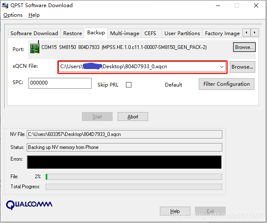Switch to the Restore tab
This screenshot has height=223, width=267.
click(x=72, y=33)
